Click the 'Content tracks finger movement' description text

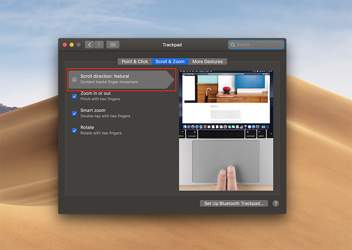(109, 82)
